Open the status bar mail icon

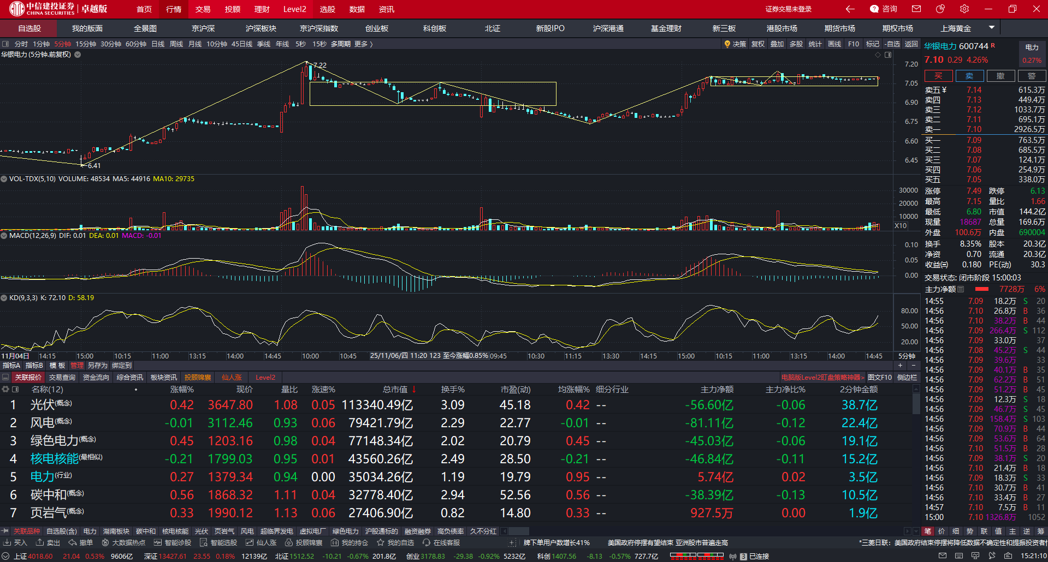[x=942, y=556]
